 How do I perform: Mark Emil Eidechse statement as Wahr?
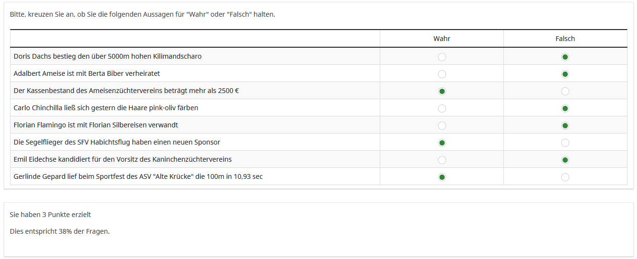[x=442, y=160]
